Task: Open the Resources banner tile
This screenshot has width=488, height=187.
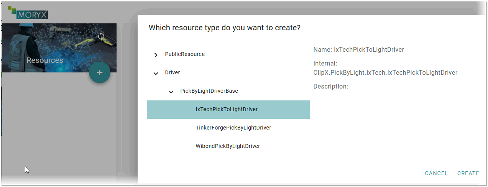Action: [59, 48]
